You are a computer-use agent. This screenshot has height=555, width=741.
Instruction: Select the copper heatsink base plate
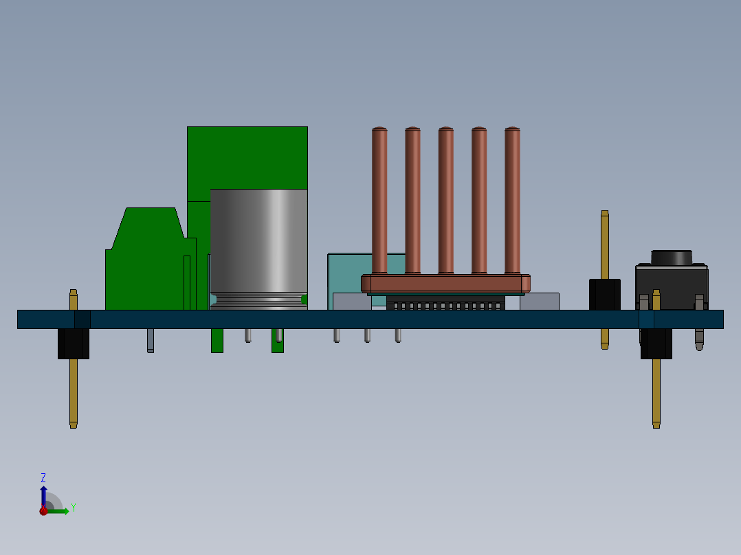pyautogui.click(x=445, y=284)
